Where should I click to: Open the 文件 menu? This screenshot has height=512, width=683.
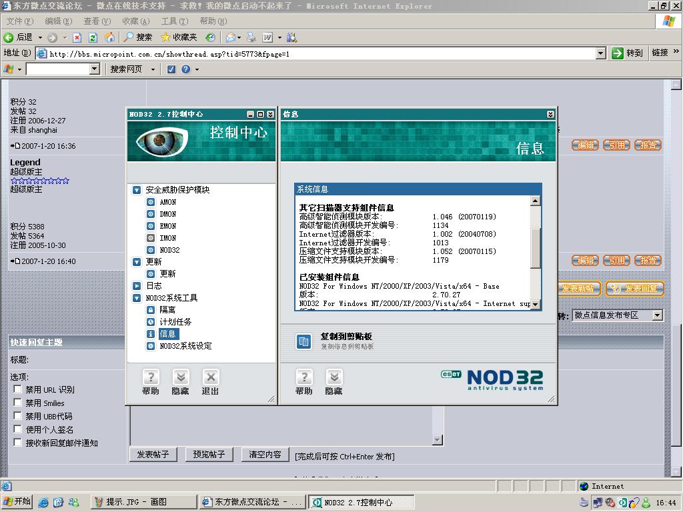coord(19,21)
